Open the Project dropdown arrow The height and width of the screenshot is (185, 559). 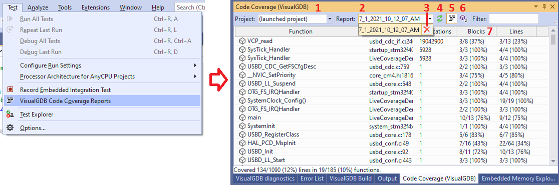[x=330, y=18]
